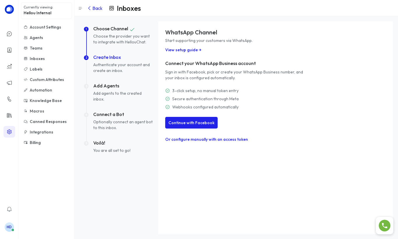Click the Inboxes header icon
This screenshot has height=239, width=398.
pos(112,8)
